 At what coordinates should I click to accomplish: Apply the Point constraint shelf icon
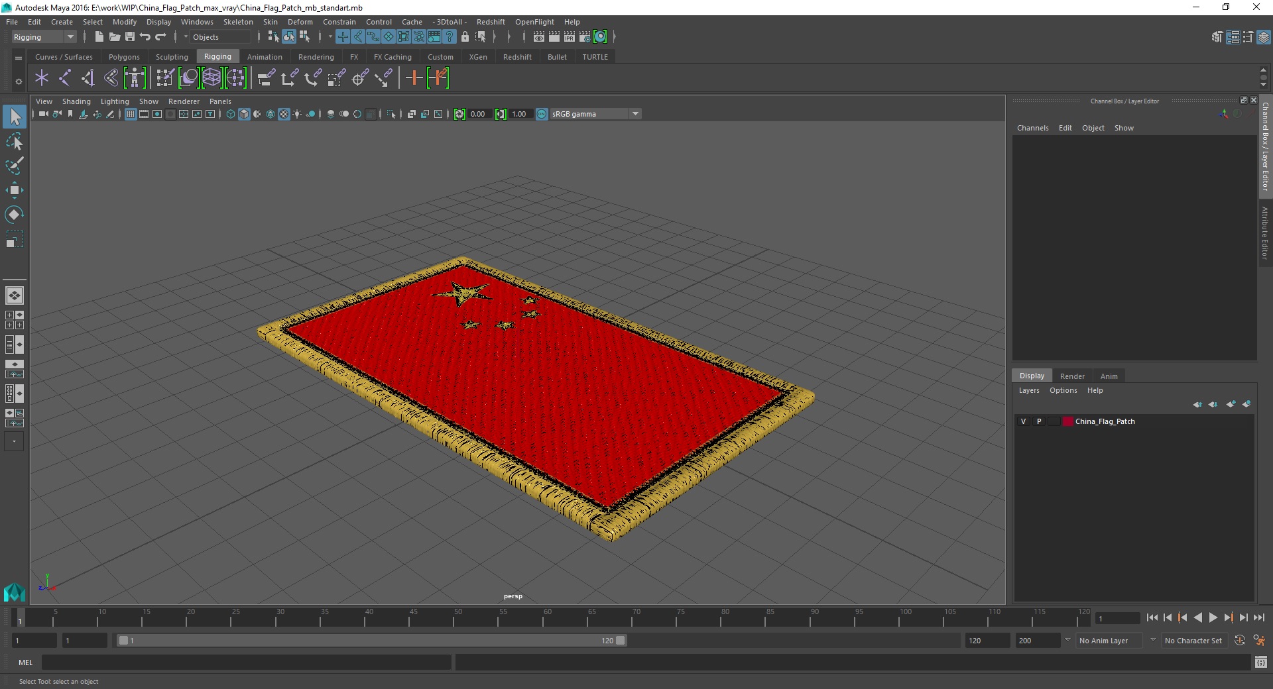(x=289, y=78)
